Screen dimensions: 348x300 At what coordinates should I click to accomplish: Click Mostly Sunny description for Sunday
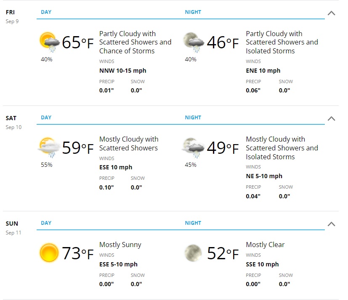[x=120, y=245]
